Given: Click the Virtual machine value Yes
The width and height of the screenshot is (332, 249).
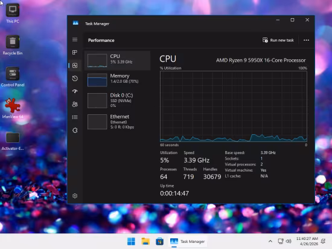Looking at the screenshot, I should point(263,170).
